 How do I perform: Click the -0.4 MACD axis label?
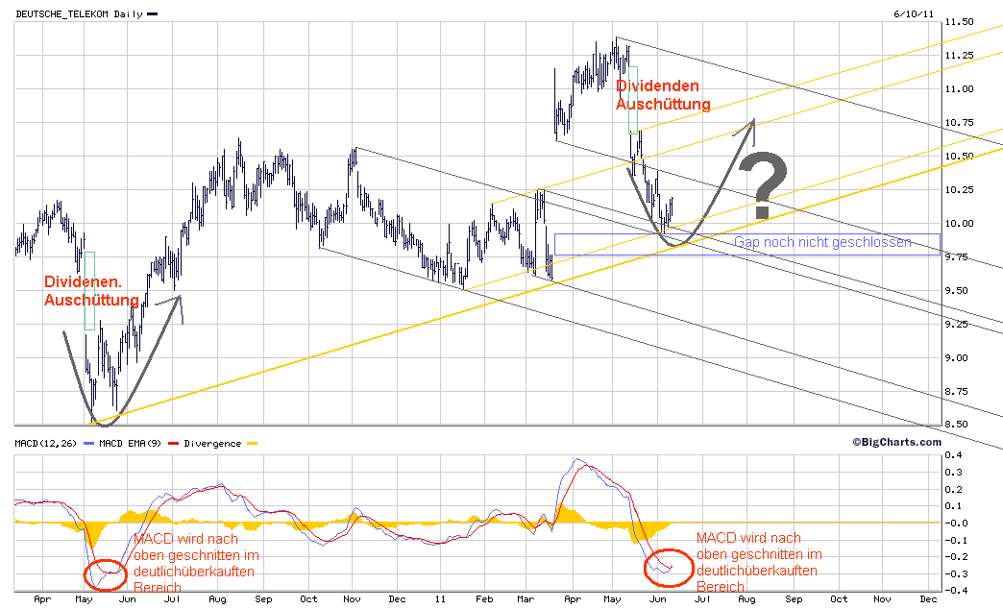955,591
